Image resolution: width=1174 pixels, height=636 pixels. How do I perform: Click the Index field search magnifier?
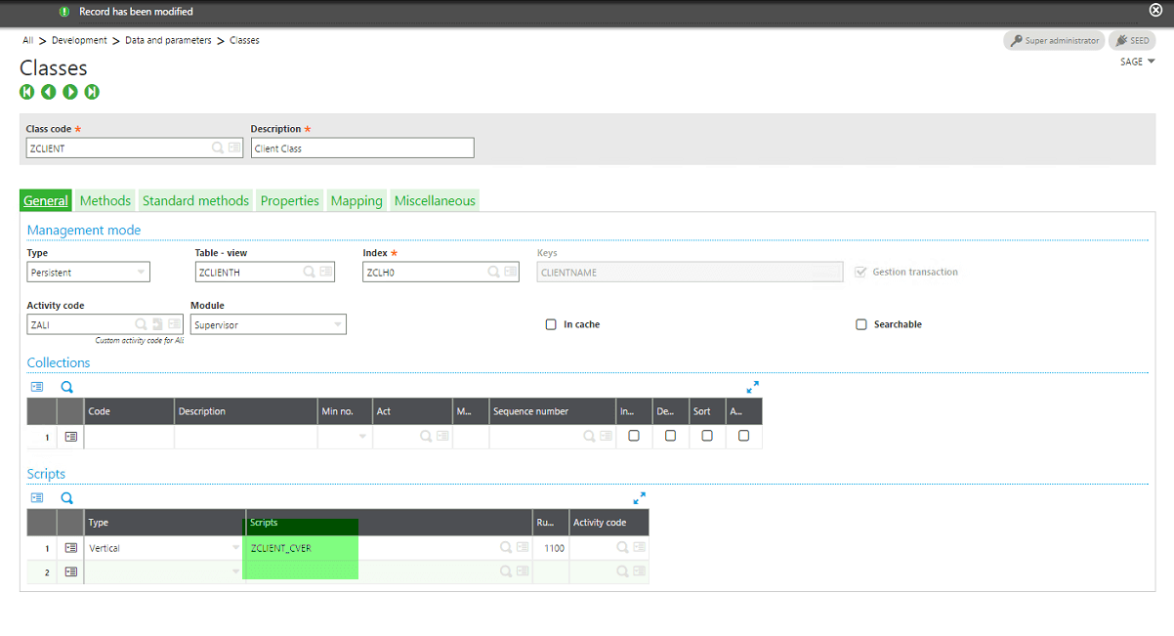coord(494,273)
